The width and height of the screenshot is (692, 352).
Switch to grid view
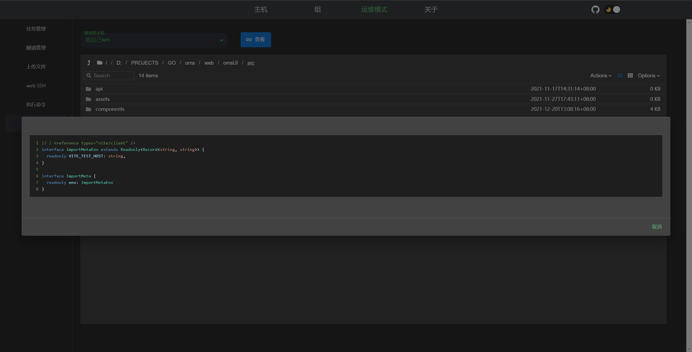click(630, 75)
